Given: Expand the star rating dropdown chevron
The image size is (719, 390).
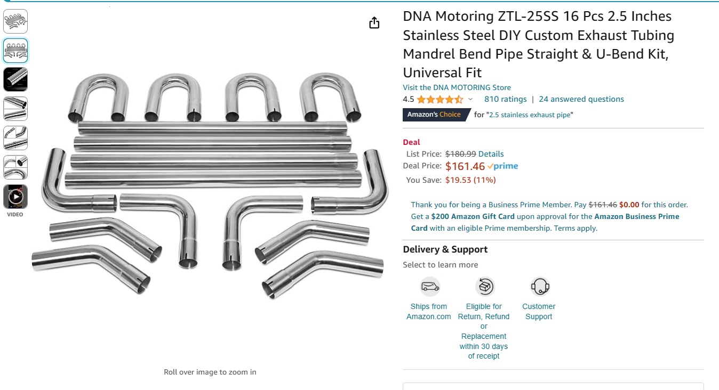Looking at the screenshot, I should click(470, 100).
